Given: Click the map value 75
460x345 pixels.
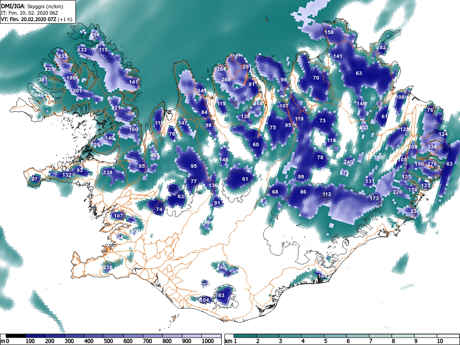Looking at the screenshot, I should pyautogui.click(x=273, y=127).
